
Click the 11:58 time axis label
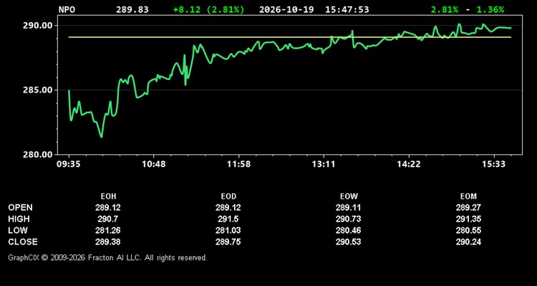[x=239, y=164]
